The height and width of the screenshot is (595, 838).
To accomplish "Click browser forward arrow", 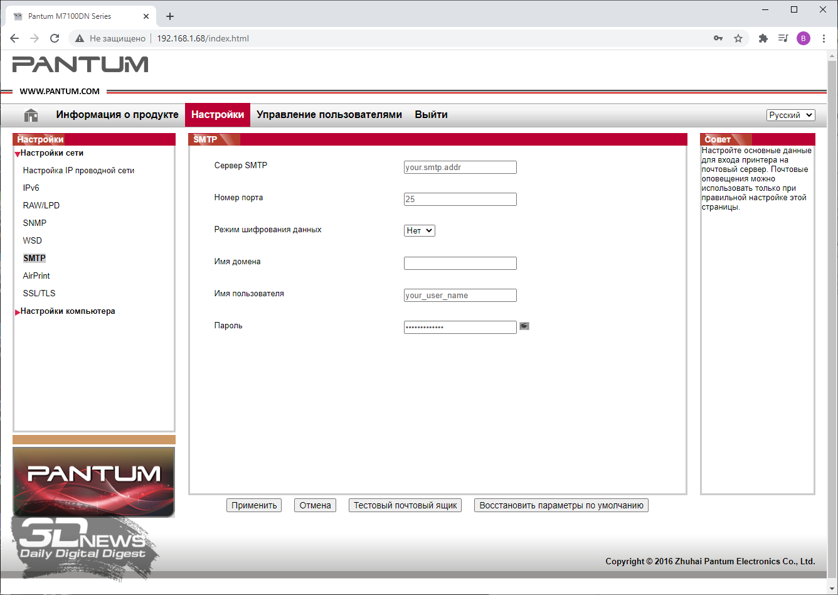I will click(34, 38).
